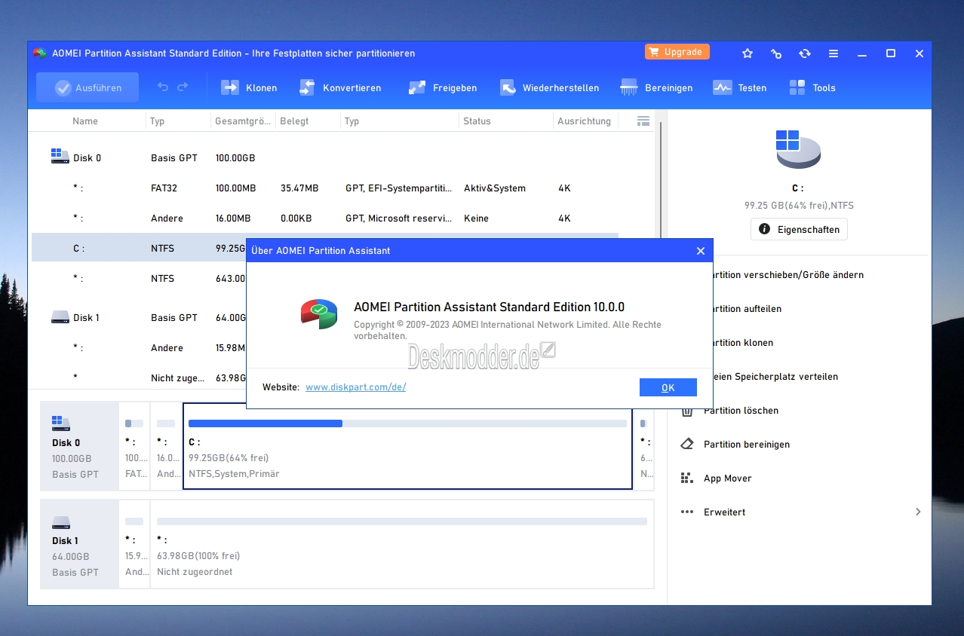Click the AOMEI logo in about dialog
The width and height of the screenshot is (964, 636).
tap(319, 313)
